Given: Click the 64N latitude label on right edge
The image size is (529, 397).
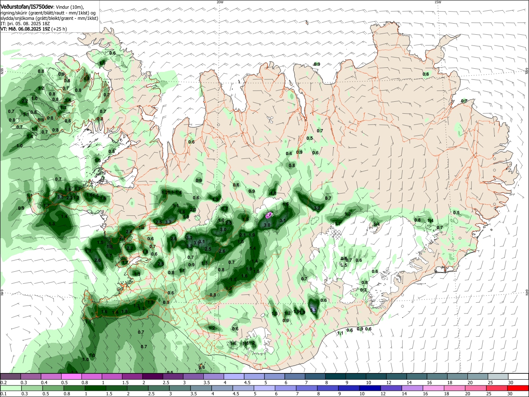Looking at the screenshot, I should point(527,292).
